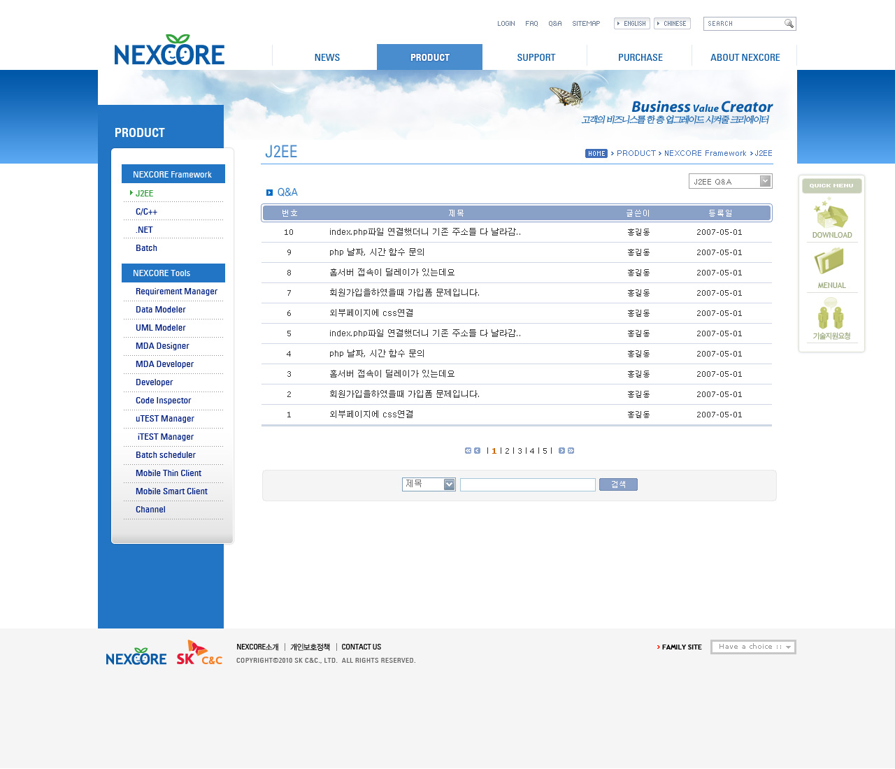895x769 pixels.
Task: Select Batch in the sidebar
Action: click(146, 248)
